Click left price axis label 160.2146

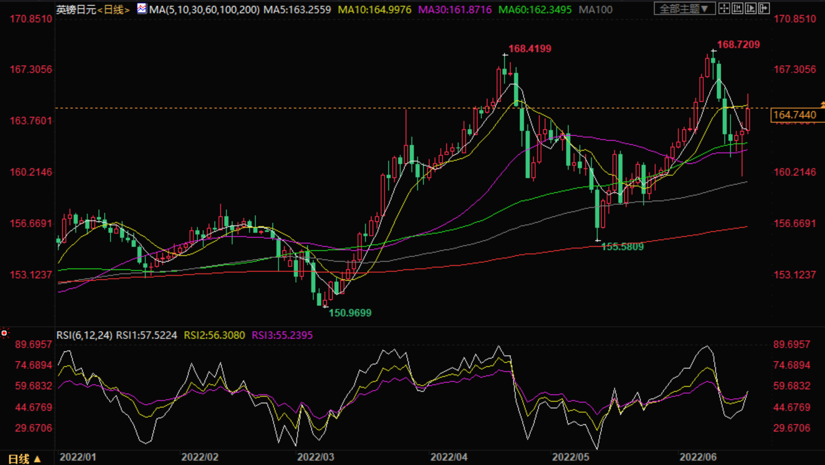point(31,172)
